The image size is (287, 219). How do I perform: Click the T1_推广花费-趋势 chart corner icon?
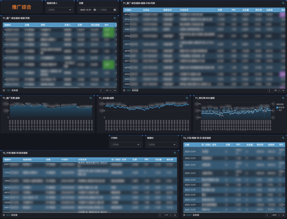pyautogui.click(x=91, y=98)
